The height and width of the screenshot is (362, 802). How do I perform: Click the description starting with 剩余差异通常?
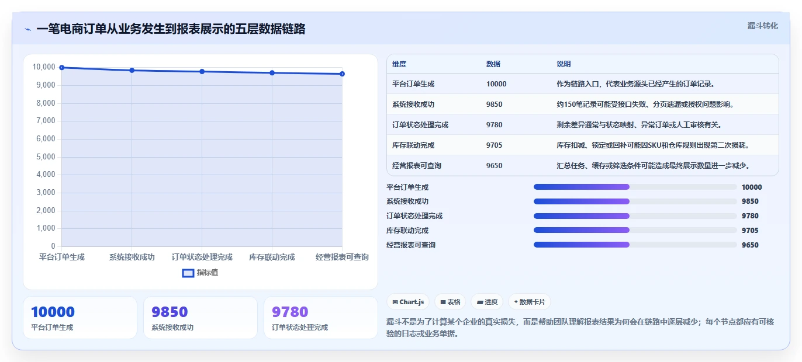(639, 125)
